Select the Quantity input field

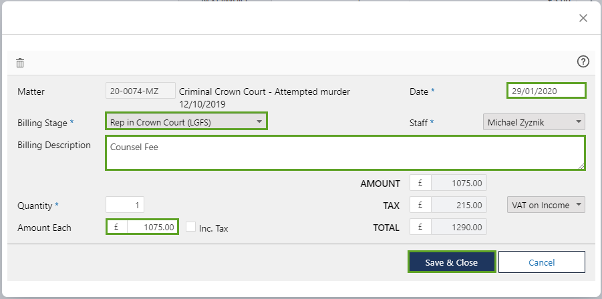[x=125, y=205]
